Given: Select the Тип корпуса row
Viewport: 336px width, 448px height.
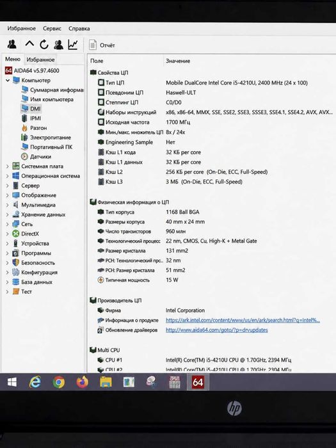Looking at the screenshot, I should [148, 212].
